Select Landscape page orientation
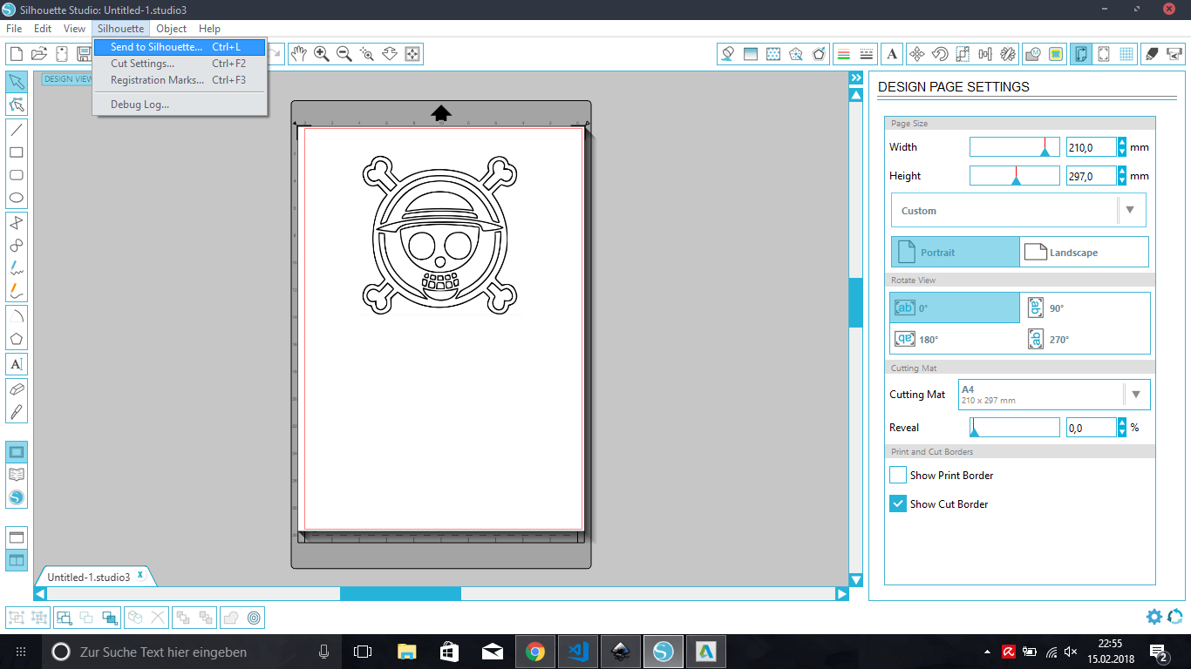Image resolution: width=1191 pixels, height=669 pixels. (1085, 252)
